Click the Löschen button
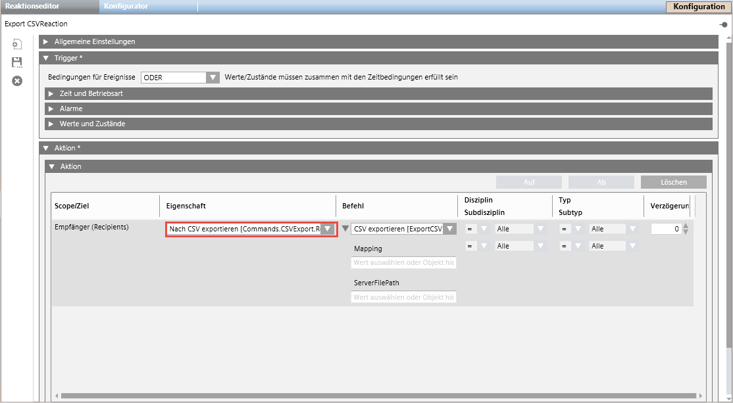 [x=673, y=182]
